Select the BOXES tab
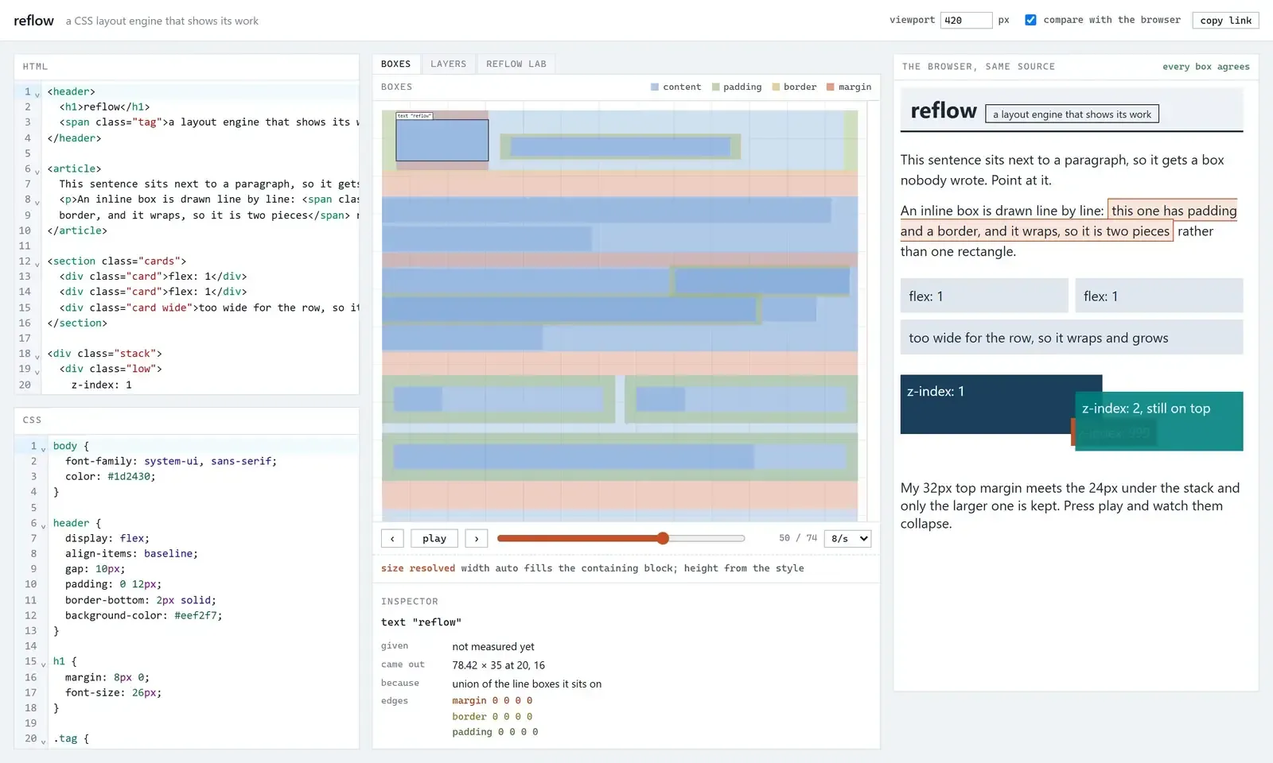 click(x=395, y=64)
